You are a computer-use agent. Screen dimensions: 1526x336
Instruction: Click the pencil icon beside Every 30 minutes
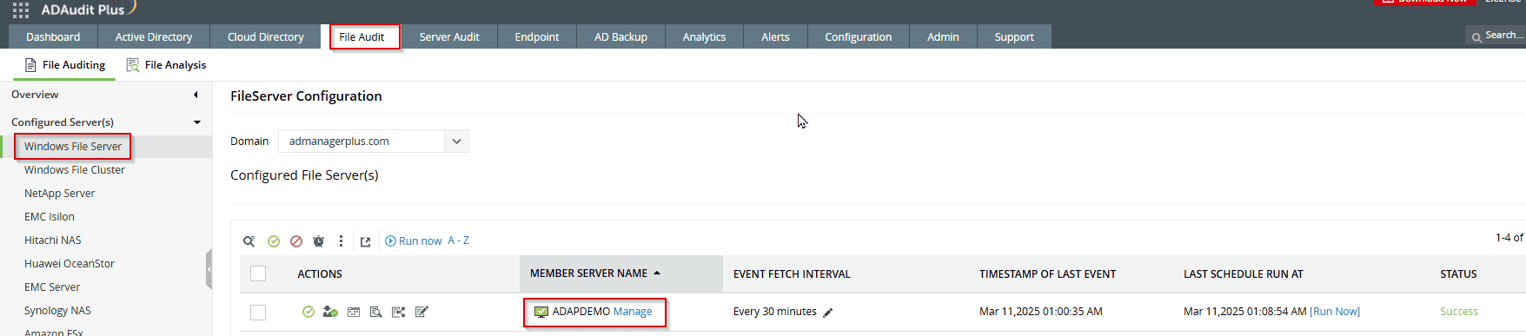828,313
